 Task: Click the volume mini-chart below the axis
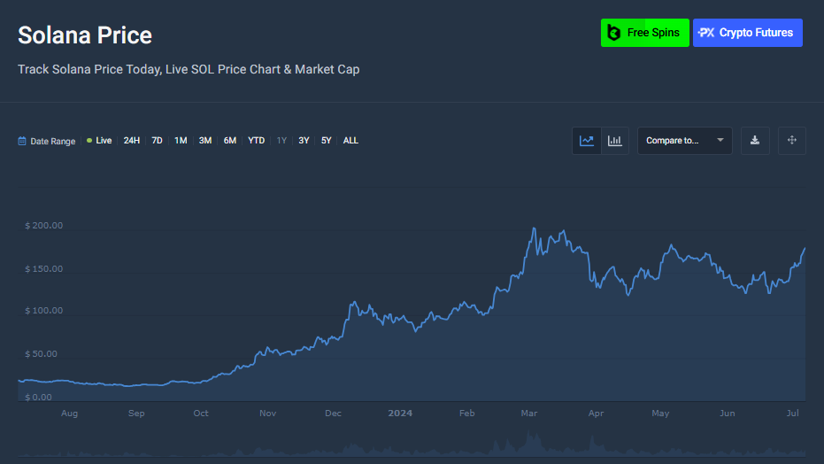(x=412, y=444)
